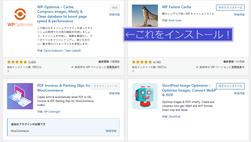Click the WP-Optimize star rating
The image size is (251, 142).
(x=17, y=62)
